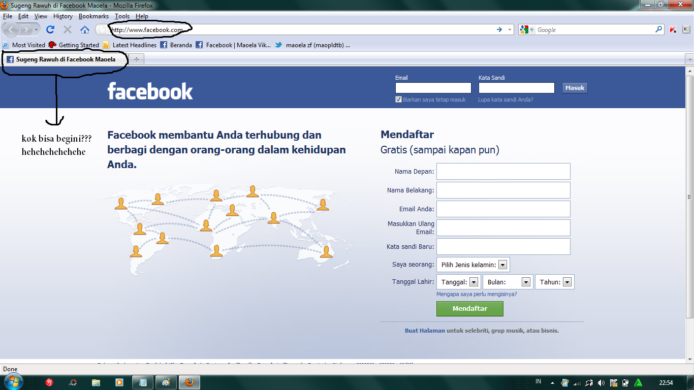
Task: Open a new tab with the plus button
Action: (x=136, y=59)
